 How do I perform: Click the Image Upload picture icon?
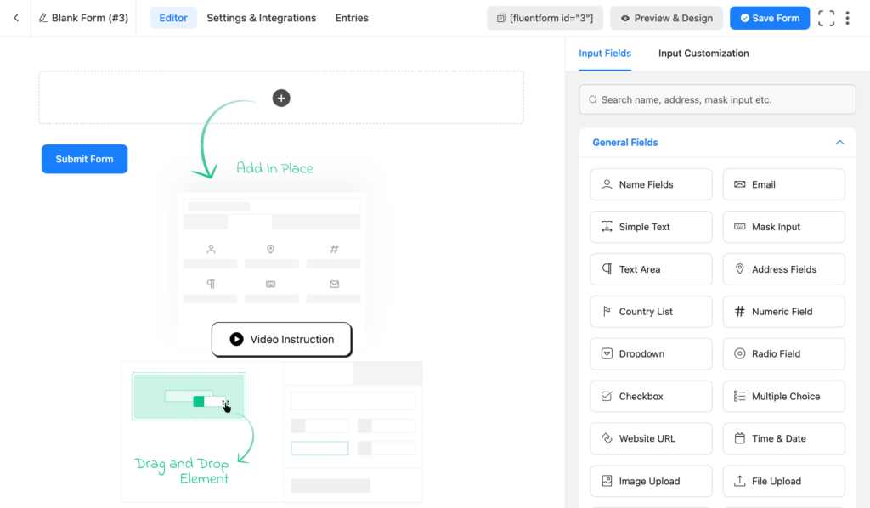(x=607, y=481)
